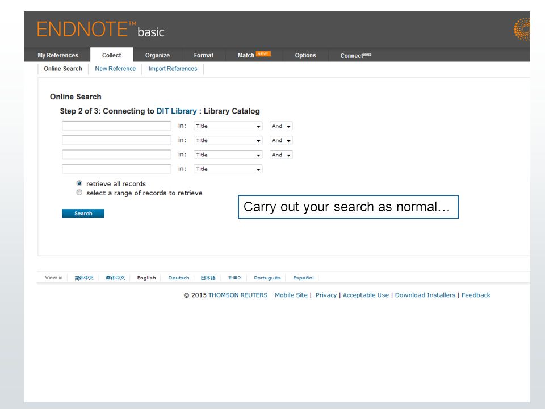Switch language to Korean

(234, 278)
